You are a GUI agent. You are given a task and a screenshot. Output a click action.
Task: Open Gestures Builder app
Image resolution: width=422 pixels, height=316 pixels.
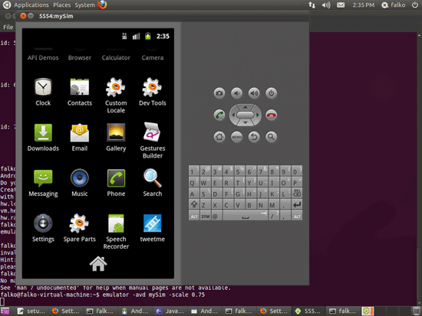[153, 141]
